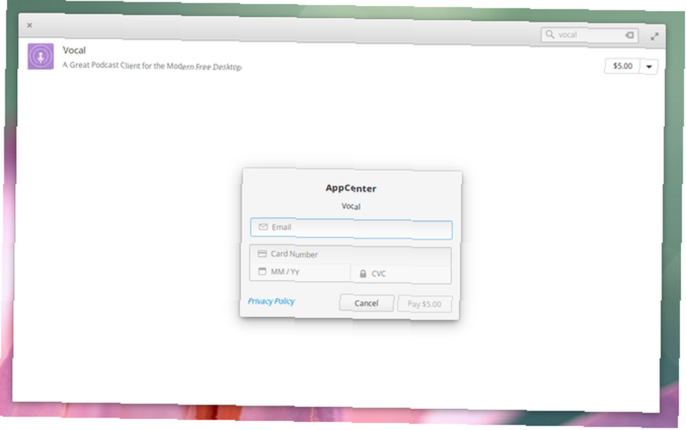
Task: Click the MM / YY expiry field
Action: coord(300,272)
